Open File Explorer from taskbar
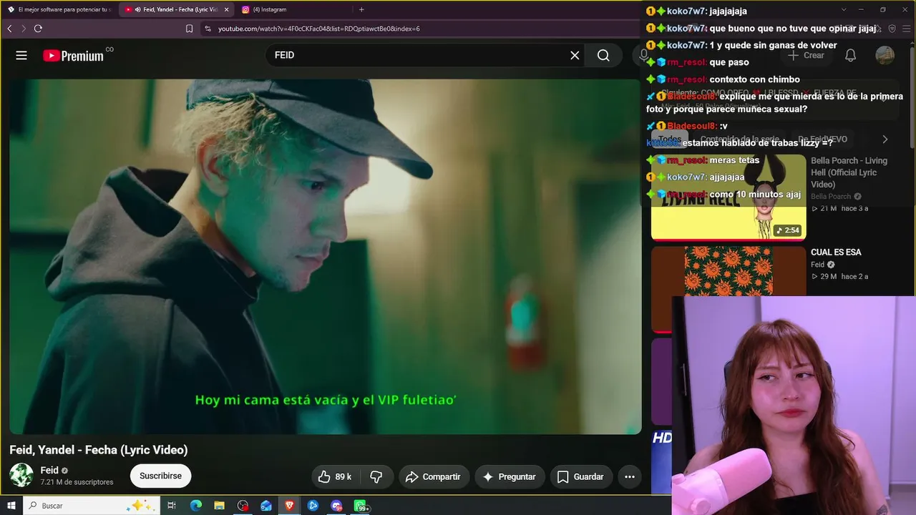The width and height of the screenshot is (916, 515). [219, 506]
